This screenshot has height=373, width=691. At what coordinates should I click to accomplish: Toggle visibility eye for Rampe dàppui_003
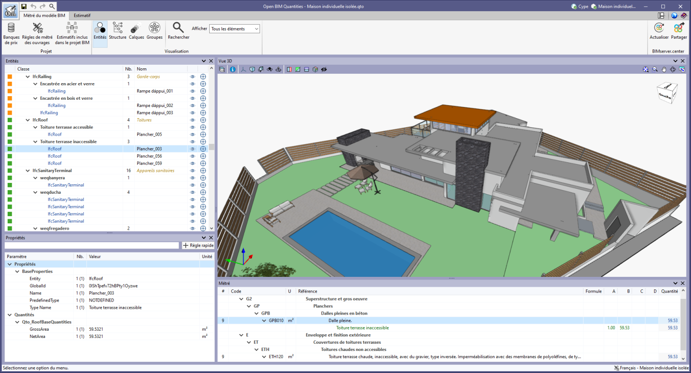(x=193, y=113)
